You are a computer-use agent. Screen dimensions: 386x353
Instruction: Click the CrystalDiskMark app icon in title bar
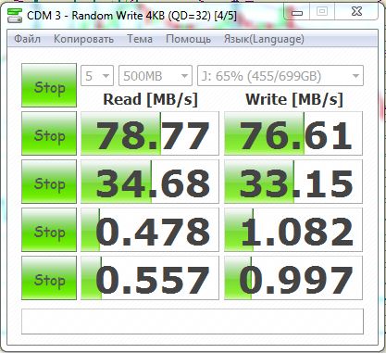click(15, 15)
